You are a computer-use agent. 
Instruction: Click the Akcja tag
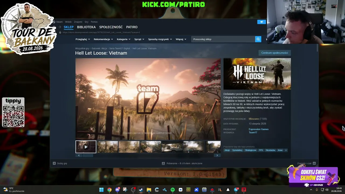coord(227,150)
